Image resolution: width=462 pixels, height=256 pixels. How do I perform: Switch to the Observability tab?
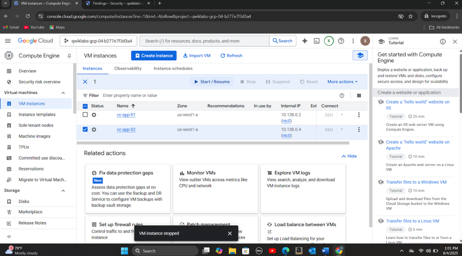[128, 69]
